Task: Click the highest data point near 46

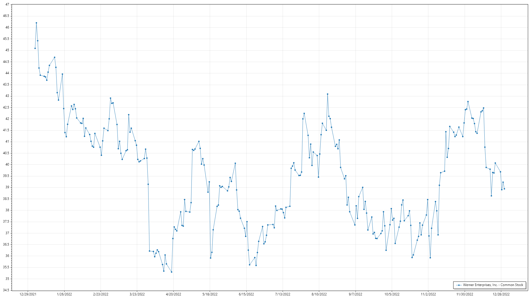Action: [x=36, y=23]
